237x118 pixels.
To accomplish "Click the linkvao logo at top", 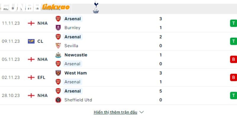I will [56, 7].
